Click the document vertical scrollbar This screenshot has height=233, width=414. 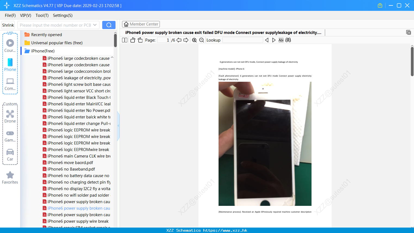412,62
